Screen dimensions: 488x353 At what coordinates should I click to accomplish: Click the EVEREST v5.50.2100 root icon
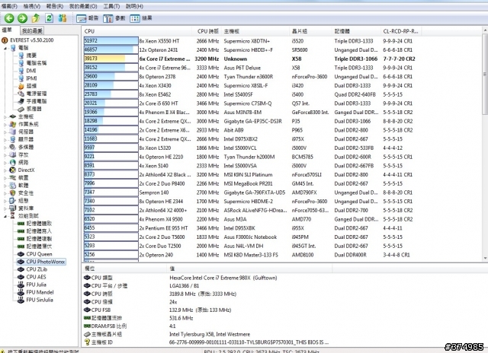pyautogui.click(x=5, y=40)
